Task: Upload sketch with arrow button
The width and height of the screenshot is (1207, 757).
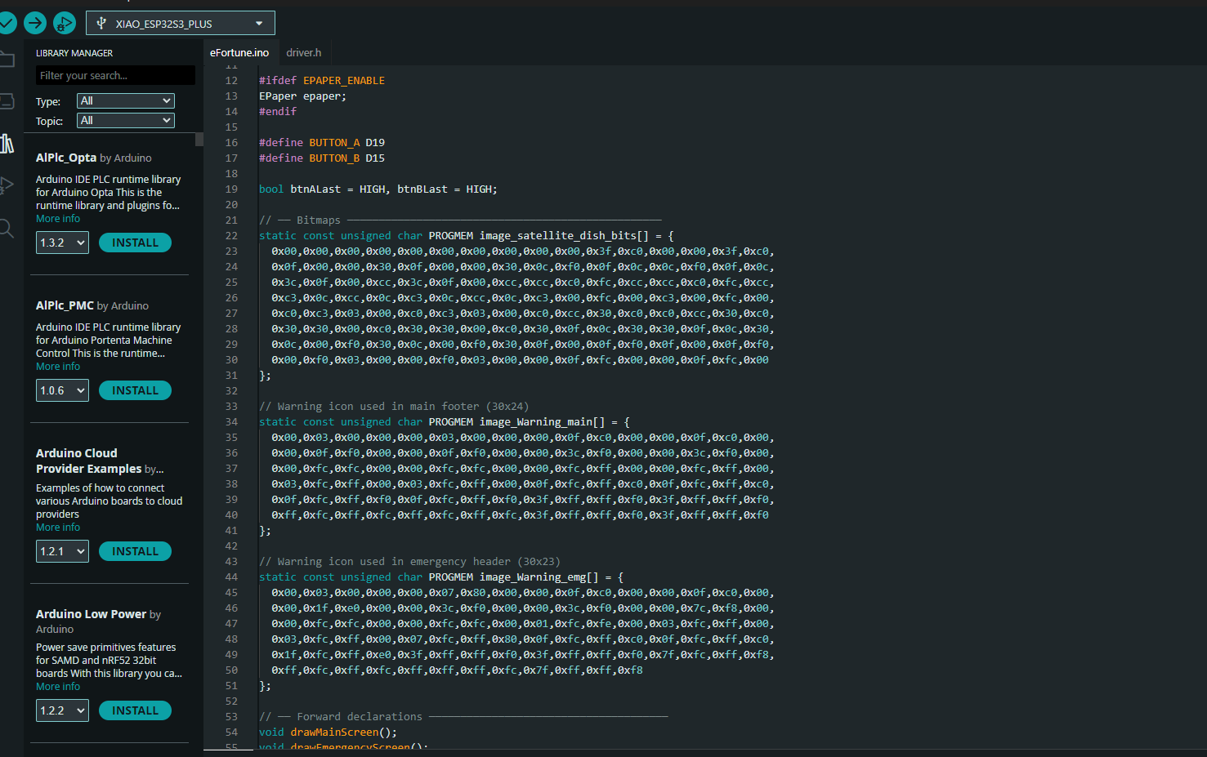Action: click(35, 23)
